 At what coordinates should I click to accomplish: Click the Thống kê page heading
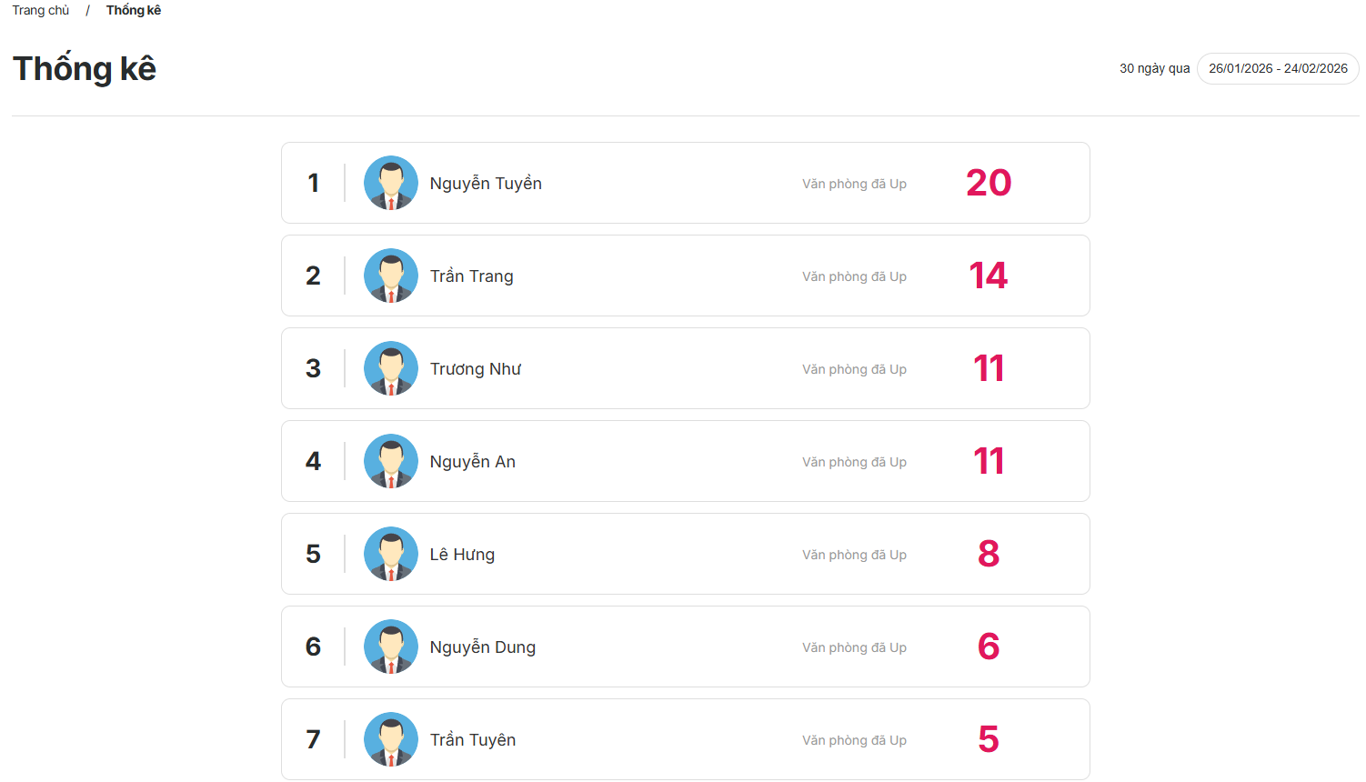[x=85, y=69]
